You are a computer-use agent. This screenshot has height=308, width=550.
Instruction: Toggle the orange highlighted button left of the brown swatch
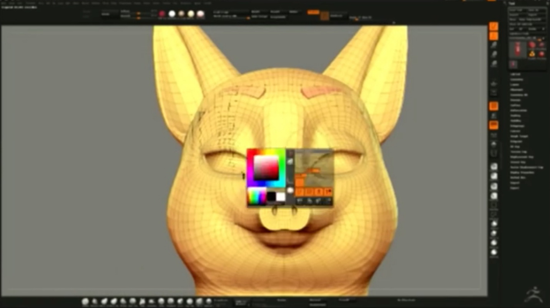point(313,12)
